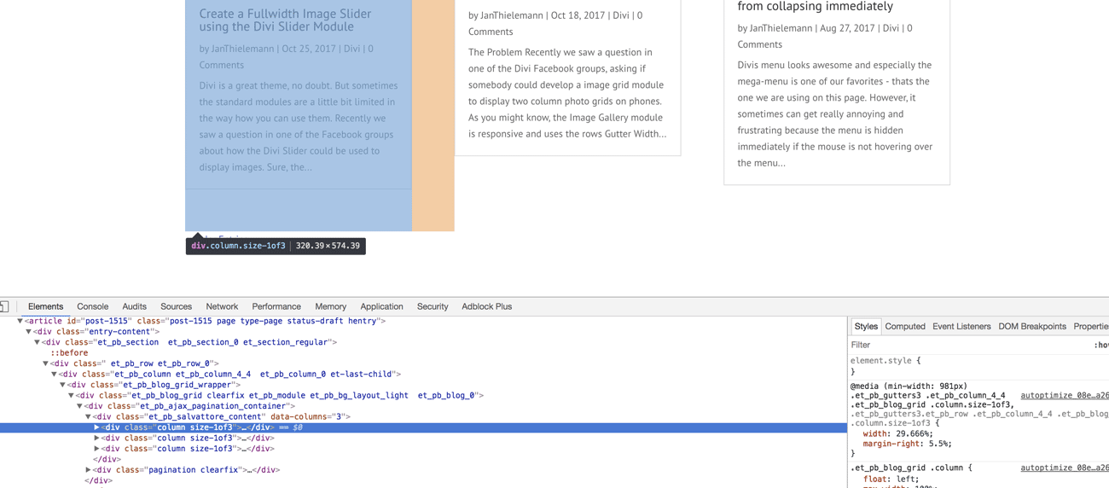The height and width of the screenshot is (488, 1109).
Task: Switch to the Computed styles tab
Action: (904, 327)
